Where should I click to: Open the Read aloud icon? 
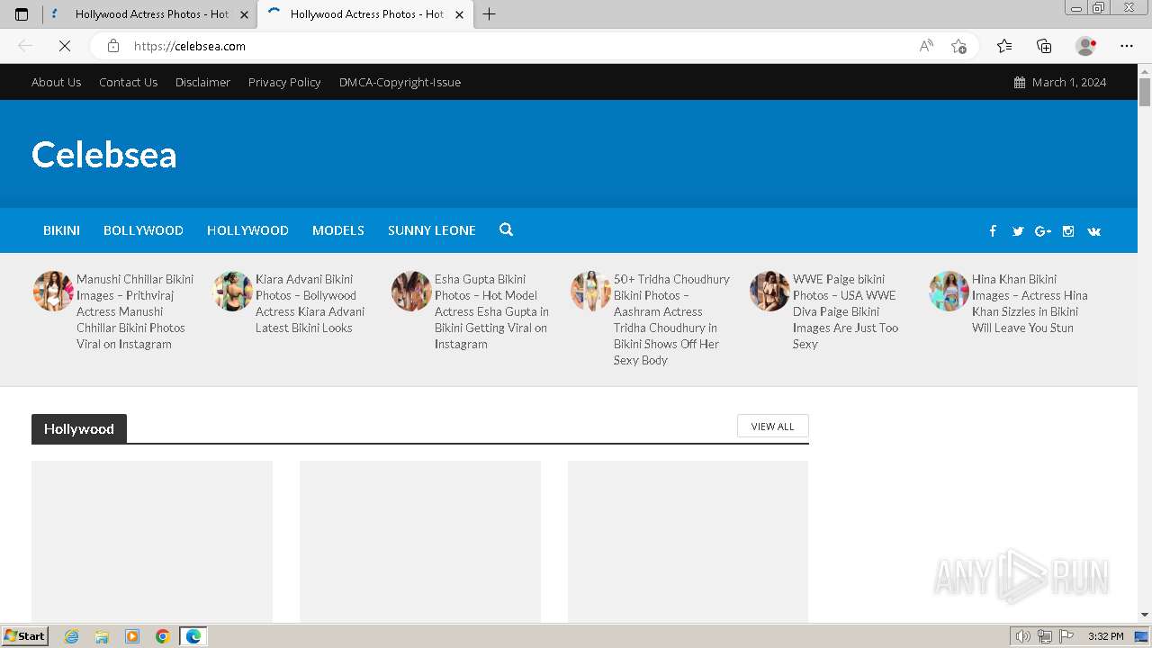(926, 46)
